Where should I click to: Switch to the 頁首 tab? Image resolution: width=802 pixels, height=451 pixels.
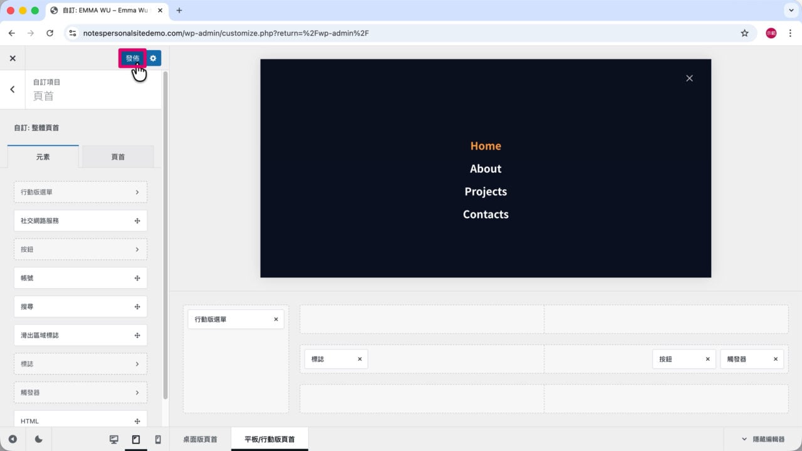(x=118, y=157)
